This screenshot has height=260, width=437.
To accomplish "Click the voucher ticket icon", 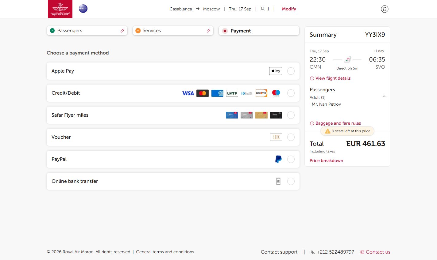I will [276, 137].
